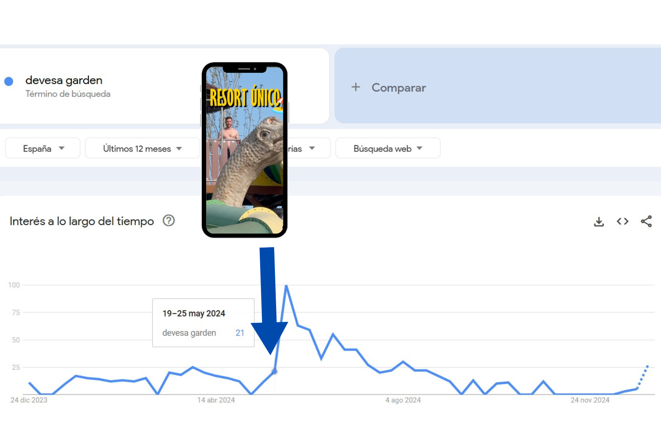
Task: Click the plus icon next to Comparar
Action: click(356, 87)
